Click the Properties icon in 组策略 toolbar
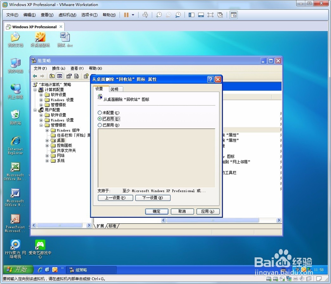Viewport: 331px width, 284px height. point(69,76)
